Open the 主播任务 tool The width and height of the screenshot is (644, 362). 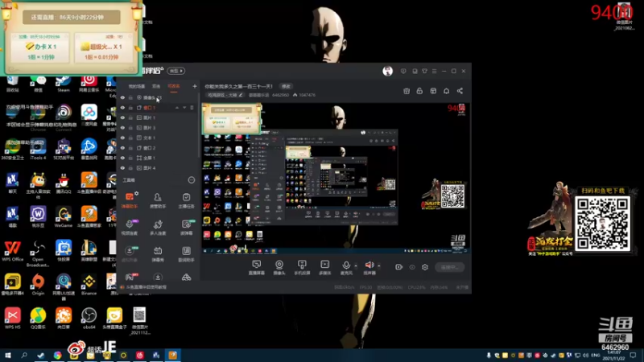[x=186, y=200]
